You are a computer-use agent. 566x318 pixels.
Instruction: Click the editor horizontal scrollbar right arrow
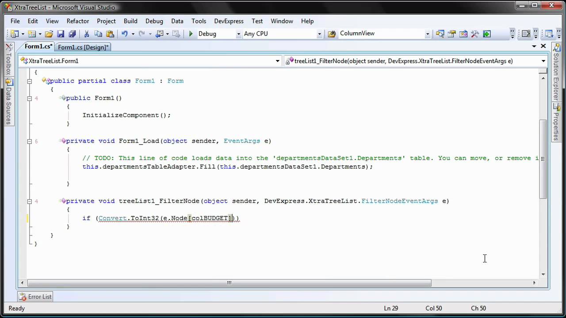pos(534,283)
